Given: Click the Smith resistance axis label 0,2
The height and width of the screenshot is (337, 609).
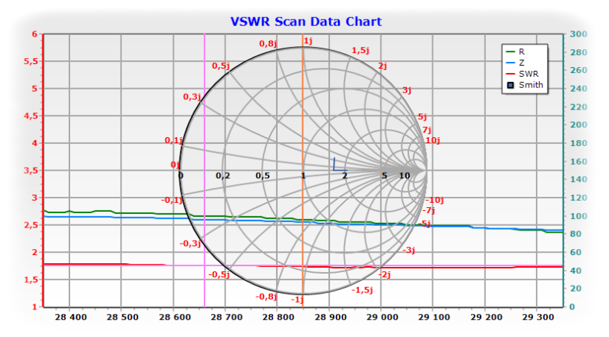Looking at the screenshot, I should (x=223, y=176).
